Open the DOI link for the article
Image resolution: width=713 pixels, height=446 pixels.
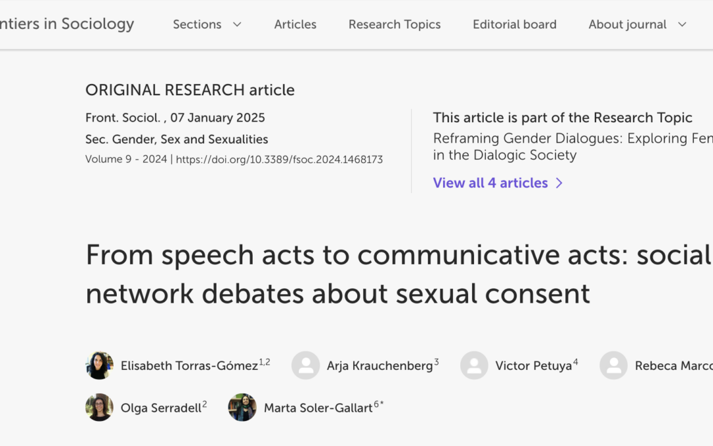pos(279,159)
